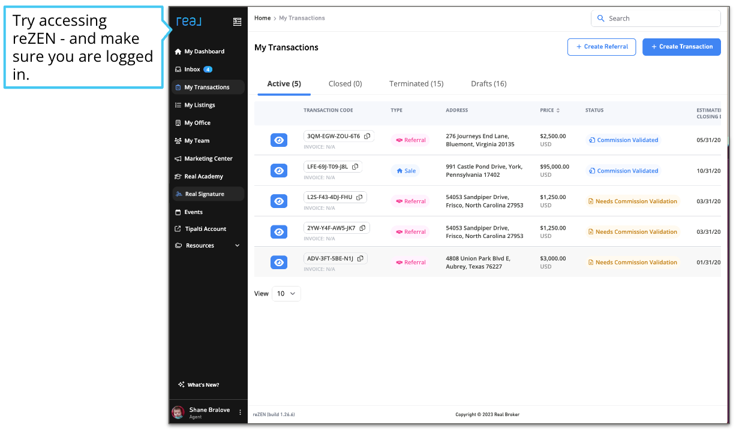Click the Real logo in sidebar
Image resolution: width=736 pixels, height=431 pixels.
pyautogui.click(x=189, y=22)
